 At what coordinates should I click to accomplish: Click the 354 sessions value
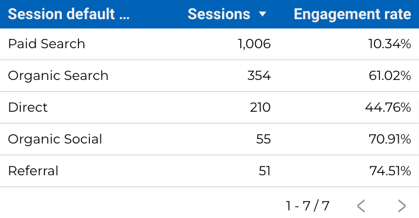coord(259,76)
